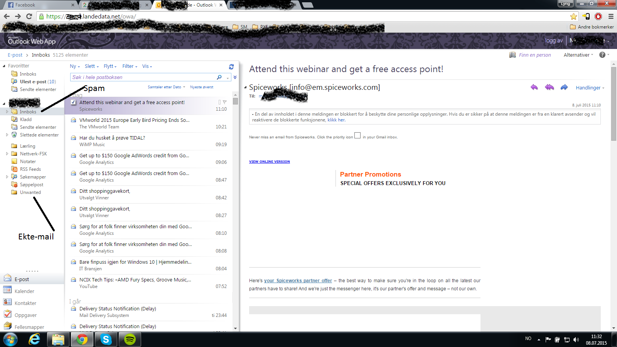617x347 pixels.
Task: Click the Reply All double-arrow icon
Action: (549, 88)
